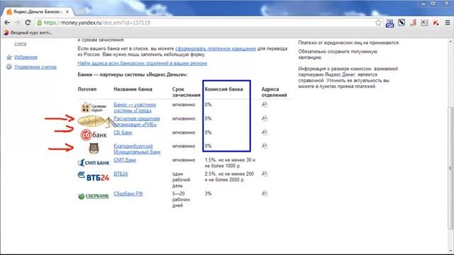Screen dimensions: 454x255
Task: Click the gear icon beside Управление счетом
Action: coord(9,67)
